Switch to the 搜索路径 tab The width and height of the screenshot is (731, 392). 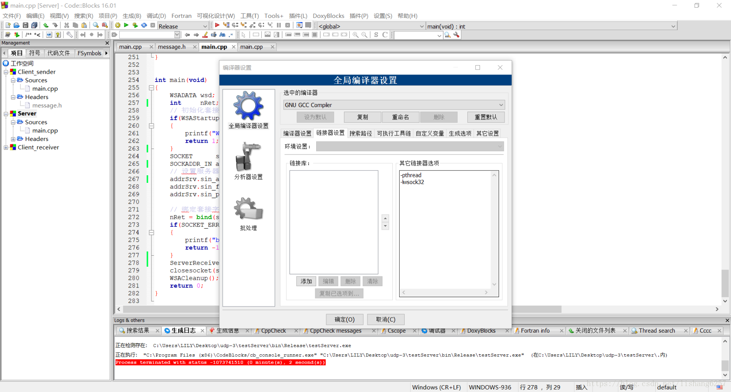(361, 133)
